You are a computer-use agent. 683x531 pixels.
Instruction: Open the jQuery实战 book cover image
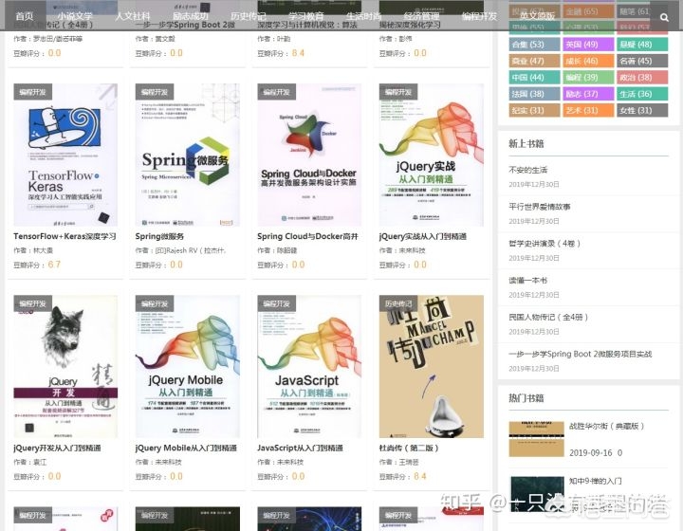point(432,155)
